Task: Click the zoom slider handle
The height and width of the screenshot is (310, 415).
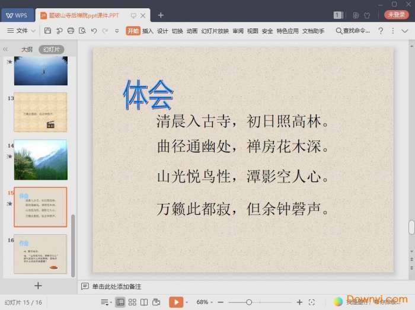Action: tap(249, 302)
